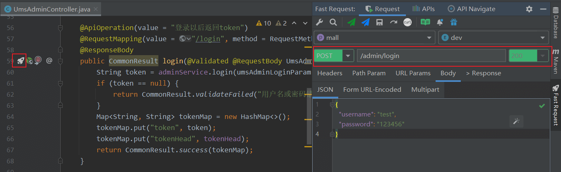Click the notification bell icon
The width and height of the screenshot is (561, 172).
click(x=440, y=22)
